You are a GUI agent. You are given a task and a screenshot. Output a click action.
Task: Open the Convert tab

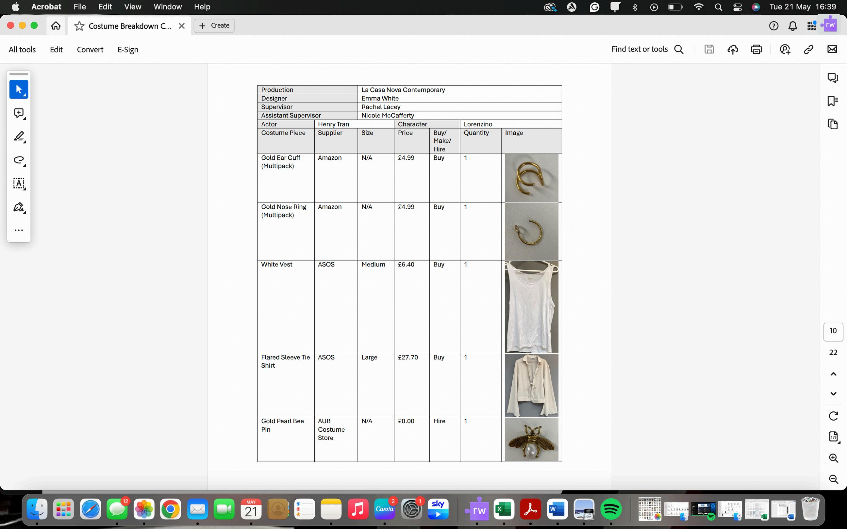90,50
